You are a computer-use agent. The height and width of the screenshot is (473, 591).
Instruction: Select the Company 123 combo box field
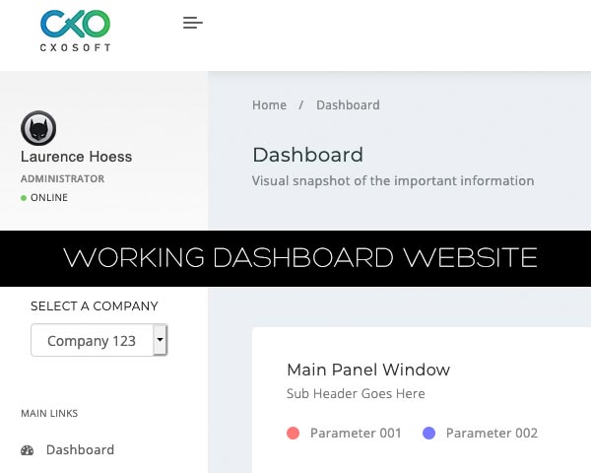click(x=99, y=340)
